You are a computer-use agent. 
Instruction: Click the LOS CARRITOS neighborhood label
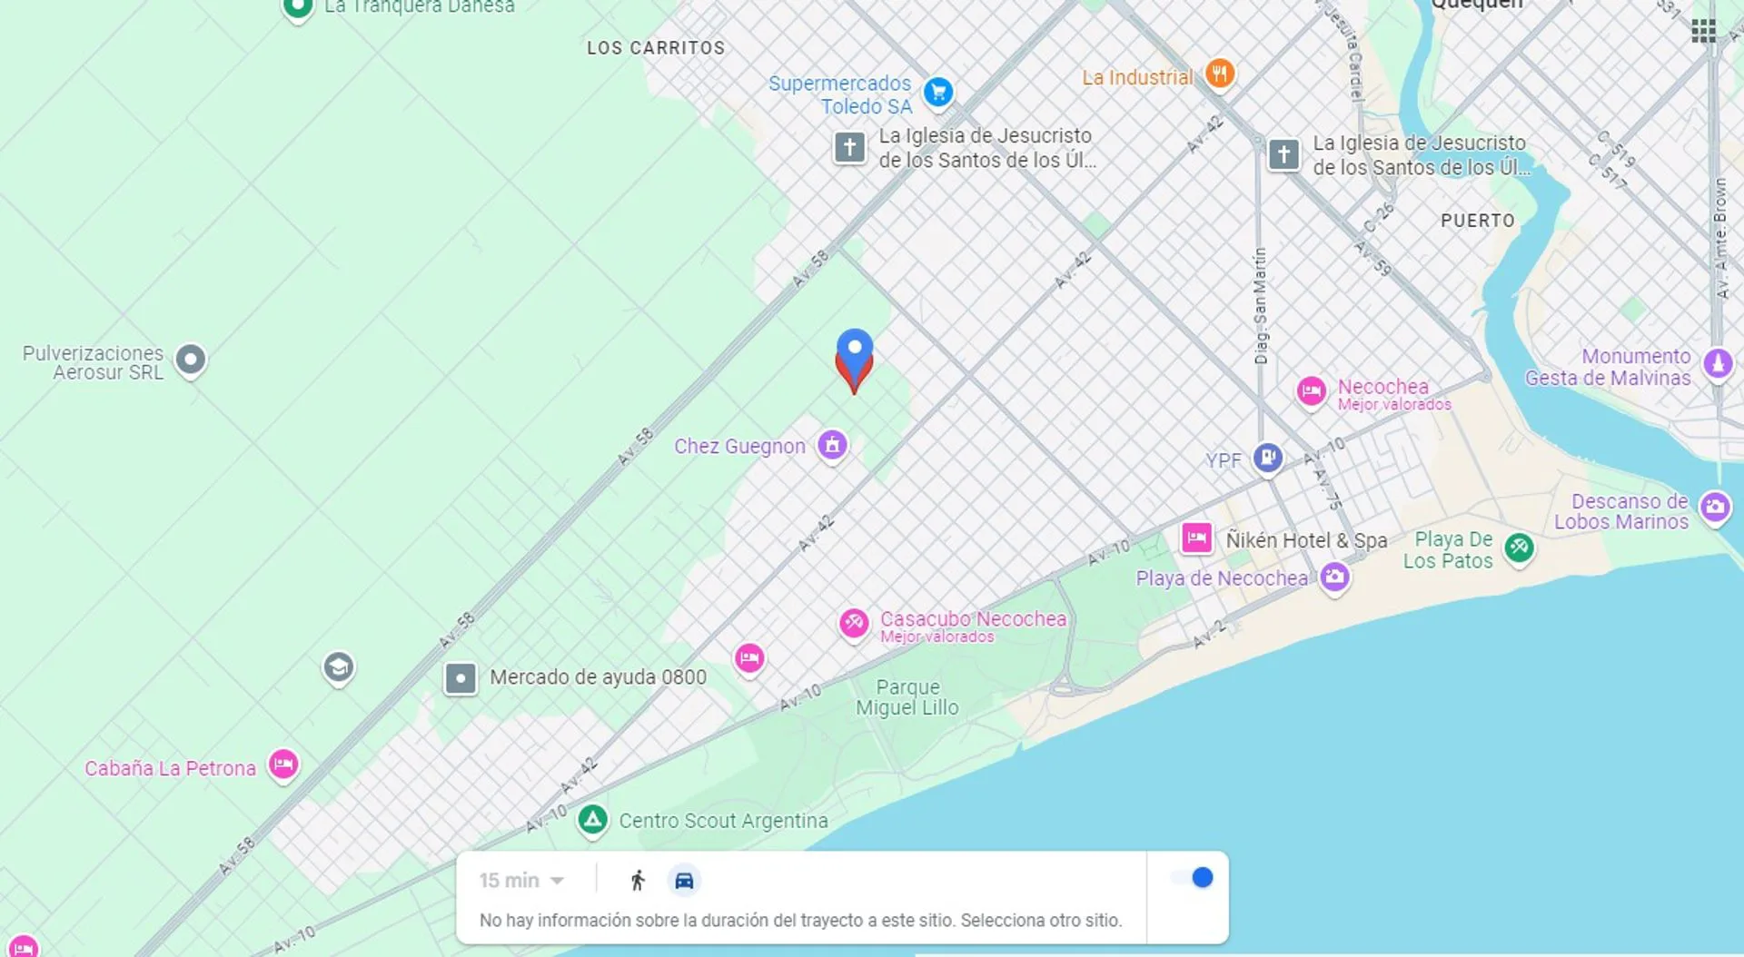point(656,48)
